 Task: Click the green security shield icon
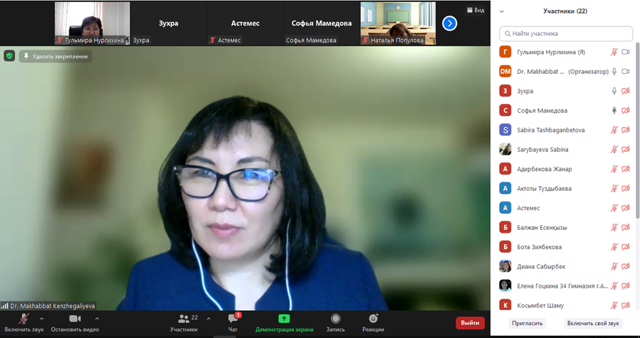click(x=10, y=56)
